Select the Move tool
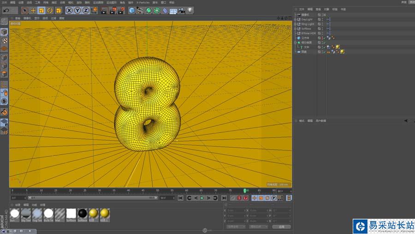This screenshot has height=234, width=415. tap(33, 10)
